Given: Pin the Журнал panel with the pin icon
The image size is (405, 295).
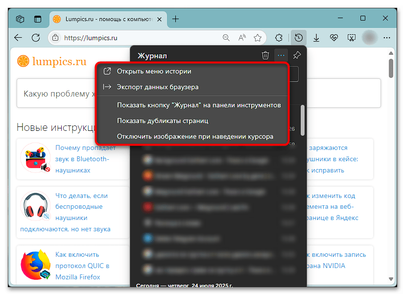Looking at the screenshot, I should 296,55.
